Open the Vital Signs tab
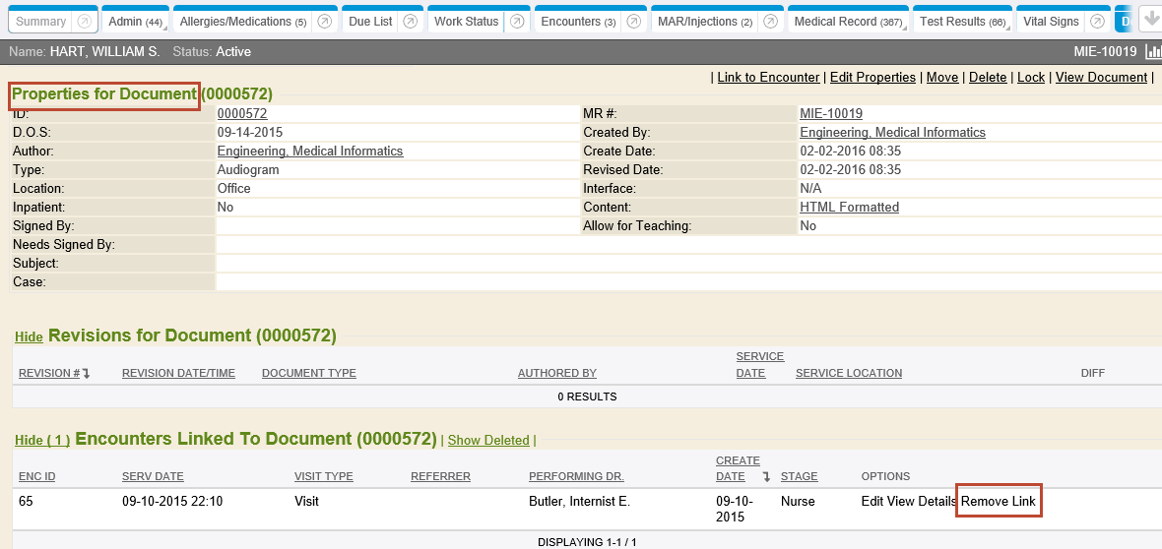This screenshot has height=549, width=1162. 1051,22
